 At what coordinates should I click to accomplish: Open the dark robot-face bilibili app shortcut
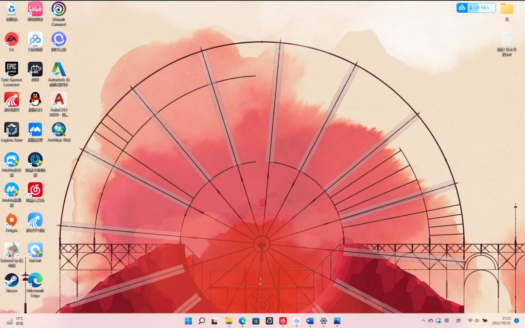[x=35, y=72]
